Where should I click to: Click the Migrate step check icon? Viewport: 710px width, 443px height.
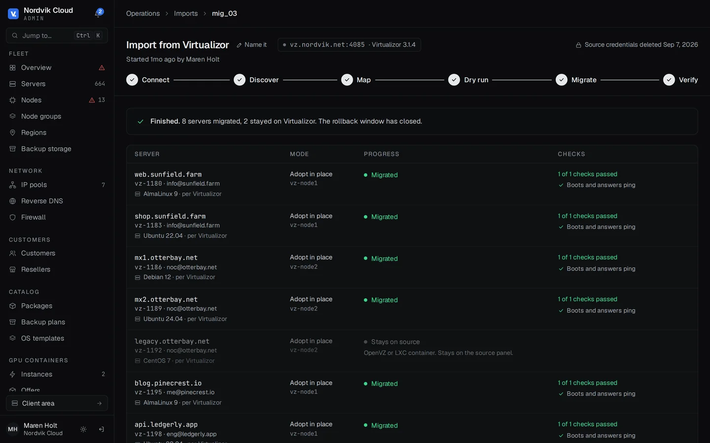pos(562,80)
